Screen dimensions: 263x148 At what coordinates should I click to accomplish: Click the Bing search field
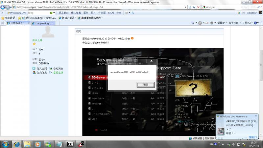pyautogui.click(x=38, y=13)
